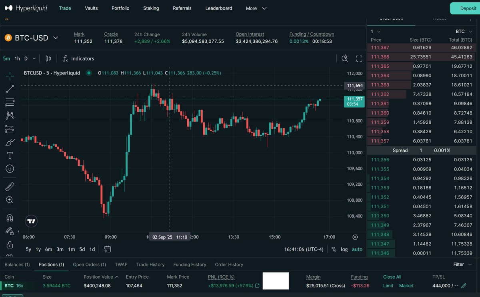Expand BTC-USD pair selector dropdown
This screenshot has height=297, width=480.
pyautogui.click(x=56, y=38)
